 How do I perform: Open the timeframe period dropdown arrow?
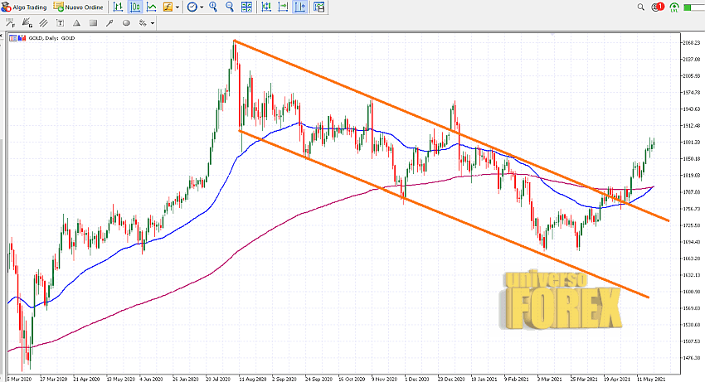coord(202,7)
